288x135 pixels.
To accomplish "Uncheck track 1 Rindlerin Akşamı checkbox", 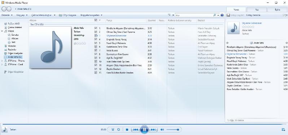I will point(96,28).
